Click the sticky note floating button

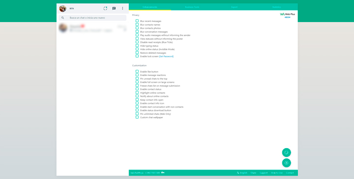(286, 153)
